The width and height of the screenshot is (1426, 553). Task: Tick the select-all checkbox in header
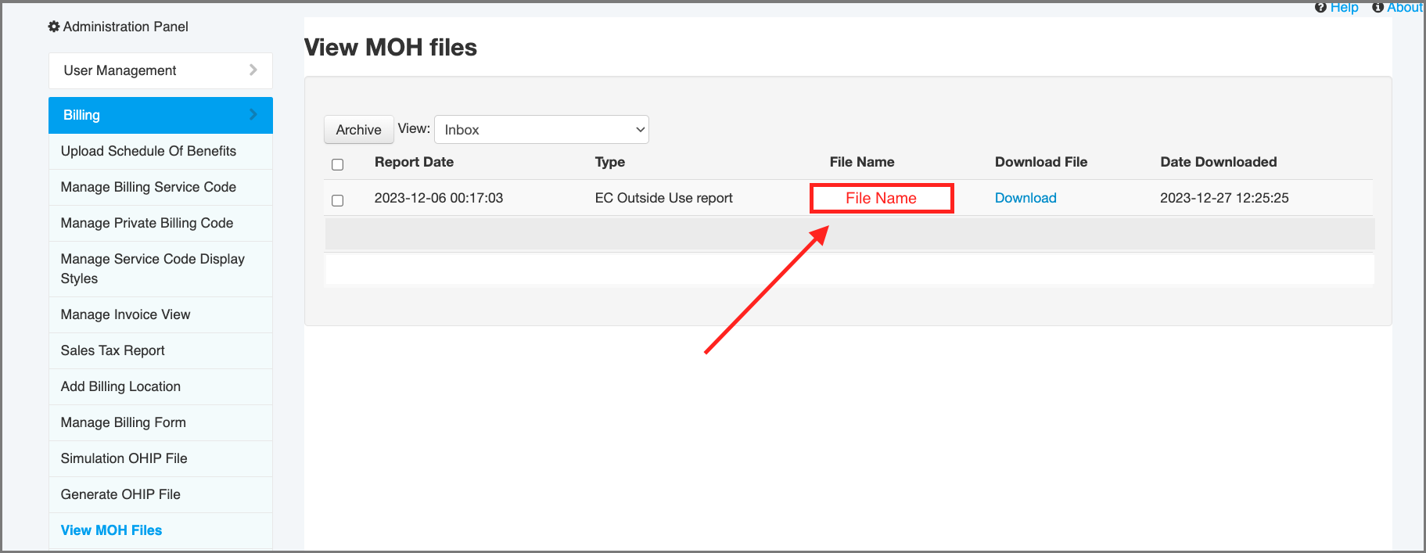[338, 164]
